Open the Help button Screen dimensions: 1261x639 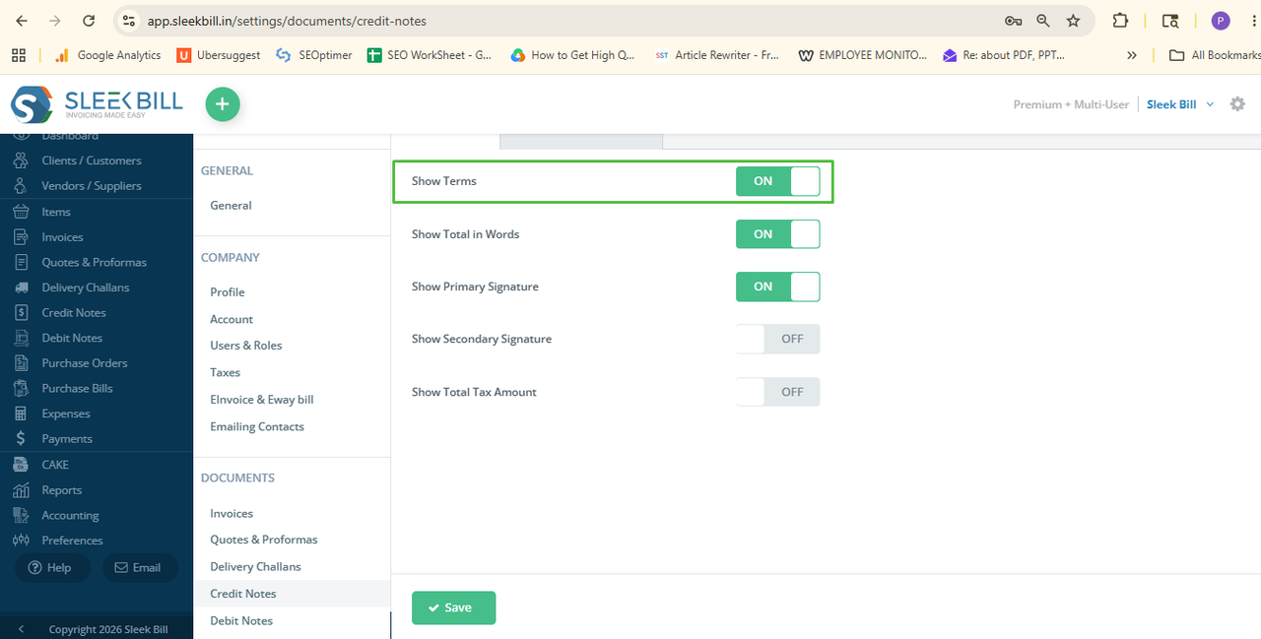click(x=51, y=567)
